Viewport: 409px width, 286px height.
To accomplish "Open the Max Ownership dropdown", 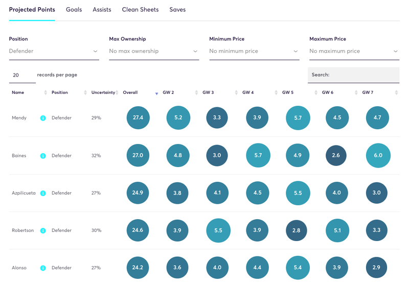I will coord(154,51).
